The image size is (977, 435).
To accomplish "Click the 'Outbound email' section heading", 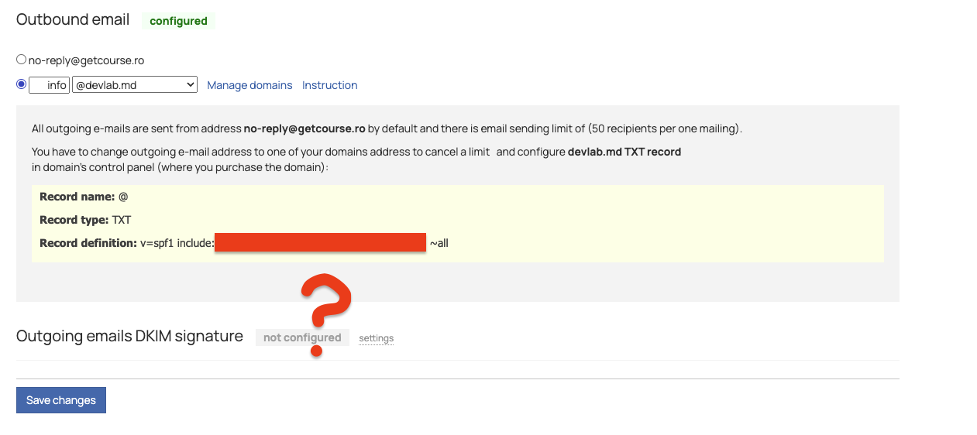I will tap(73, 20).
